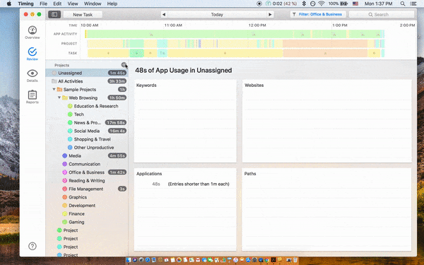Click the Today date label
Screen dimensions: 424x265
tap(217, 15)
